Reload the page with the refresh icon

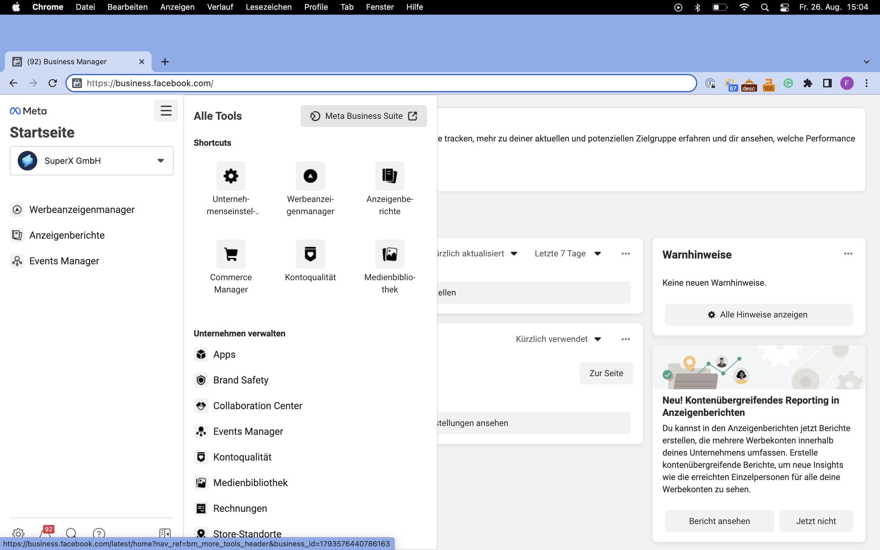53,83
